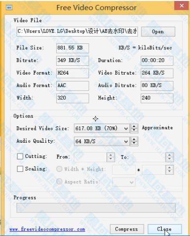Select the Aspect Ratio radio option

tap(59, 182)
